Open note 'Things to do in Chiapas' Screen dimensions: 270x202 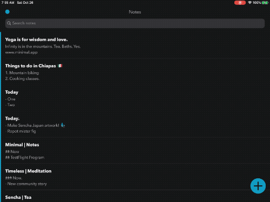[x=135, y=72]
